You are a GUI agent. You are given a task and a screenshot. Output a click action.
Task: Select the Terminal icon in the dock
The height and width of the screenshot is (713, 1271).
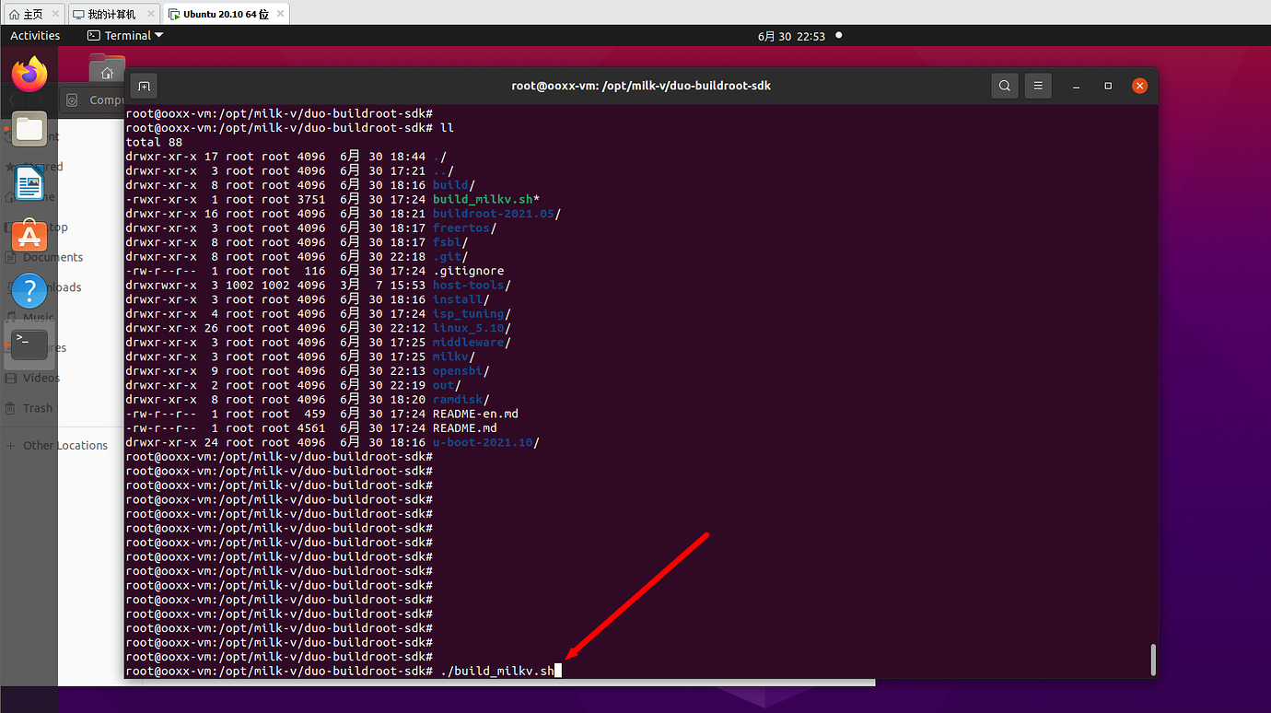(28, 345)
